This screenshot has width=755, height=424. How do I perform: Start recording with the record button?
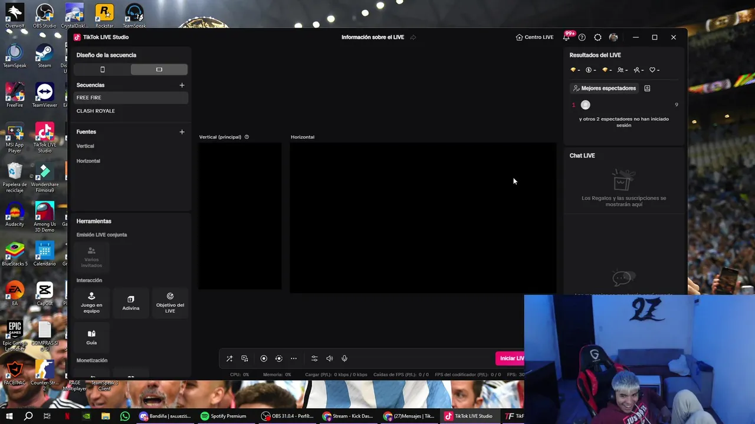point(264,359)
